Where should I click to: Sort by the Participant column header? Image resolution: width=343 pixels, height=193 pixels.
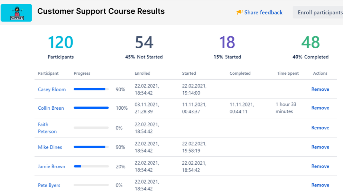point(48,73)
